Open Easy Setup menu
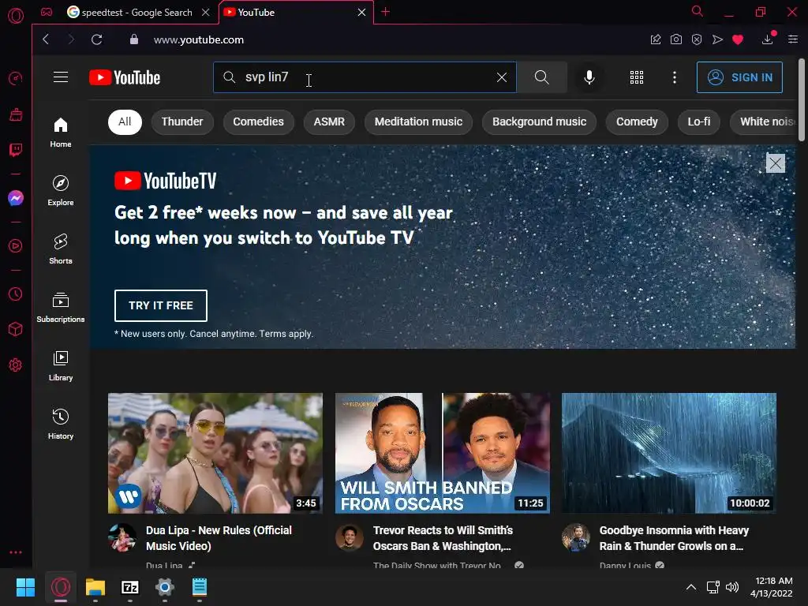This screenshot has width=808, height=606. pyautogui.click(x=793, y=39)
